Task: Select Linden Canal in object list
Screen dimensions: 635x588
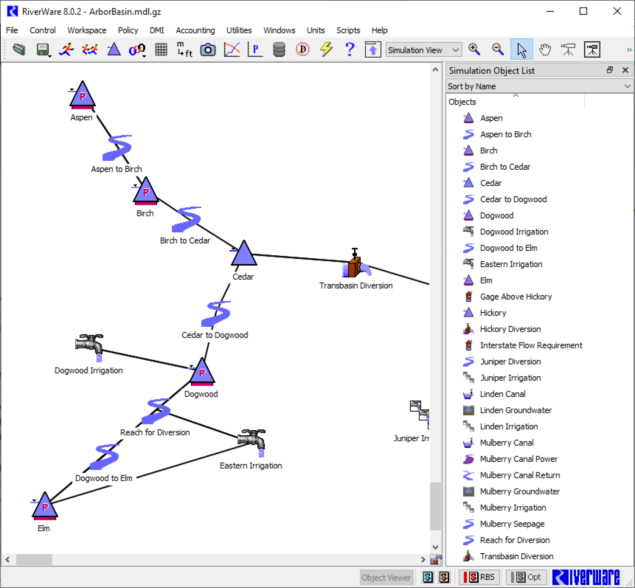Action: click(x=502, y=394)
